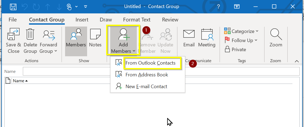Click the Remove Member button
This screenshot has width=304, height=127.
tap(148, 41)
